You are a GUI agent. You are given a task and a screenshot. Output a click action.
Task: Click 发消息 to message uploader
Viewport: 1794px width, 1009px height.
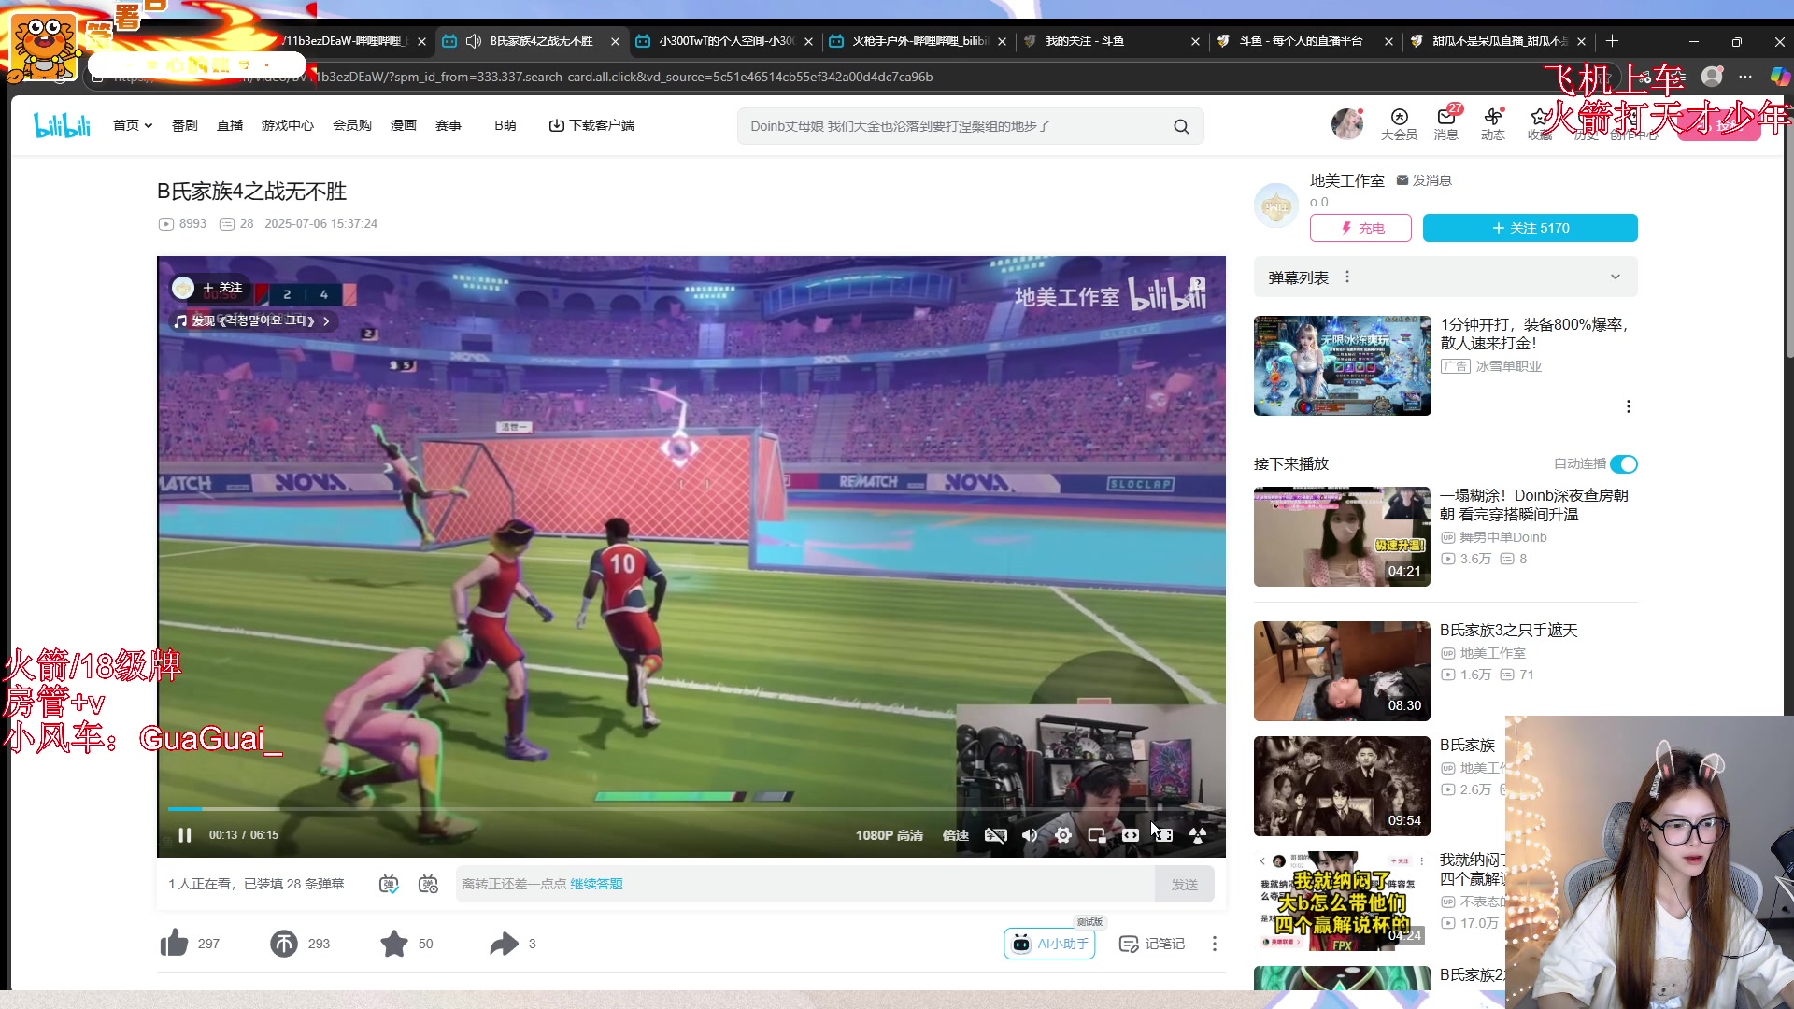(x=1424, y=180)
